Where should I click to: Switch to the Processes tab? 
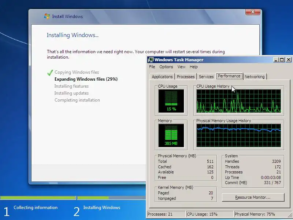186,77
